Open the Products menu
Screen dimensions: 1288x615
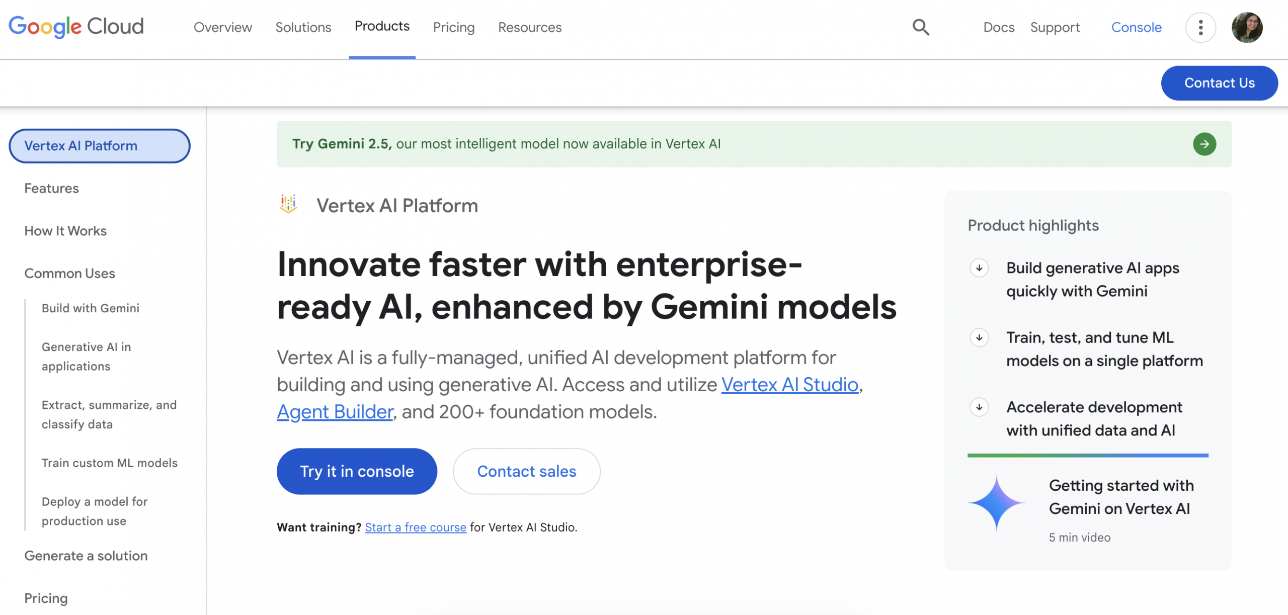(x=381, y=27)
